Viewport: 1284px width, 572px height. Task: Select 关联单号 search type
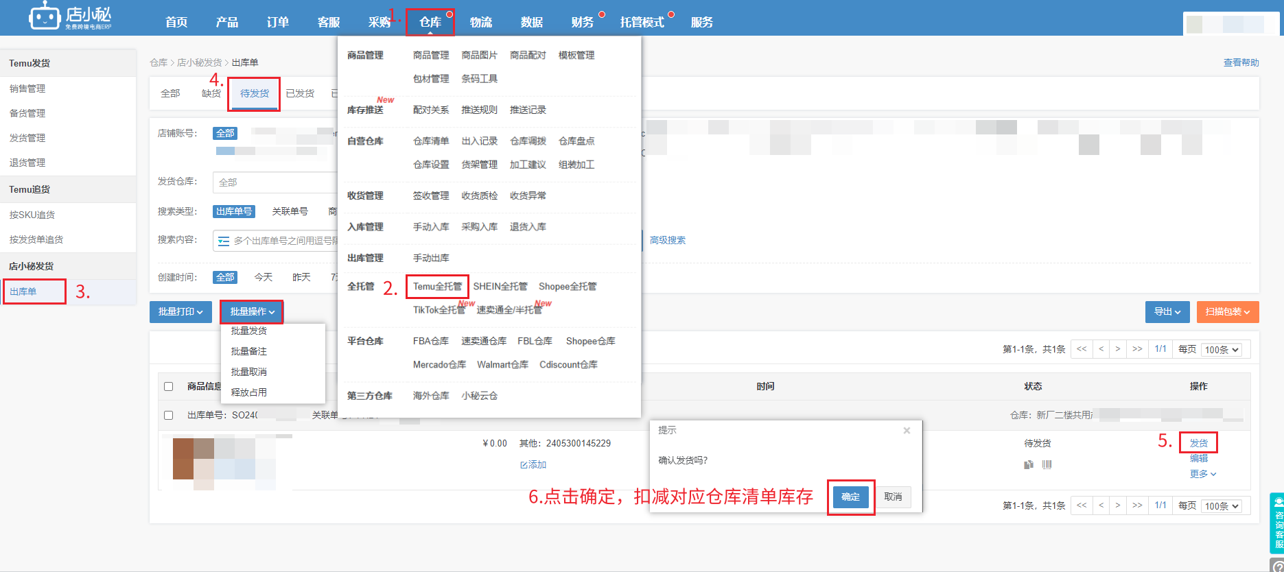click(290, 211)
